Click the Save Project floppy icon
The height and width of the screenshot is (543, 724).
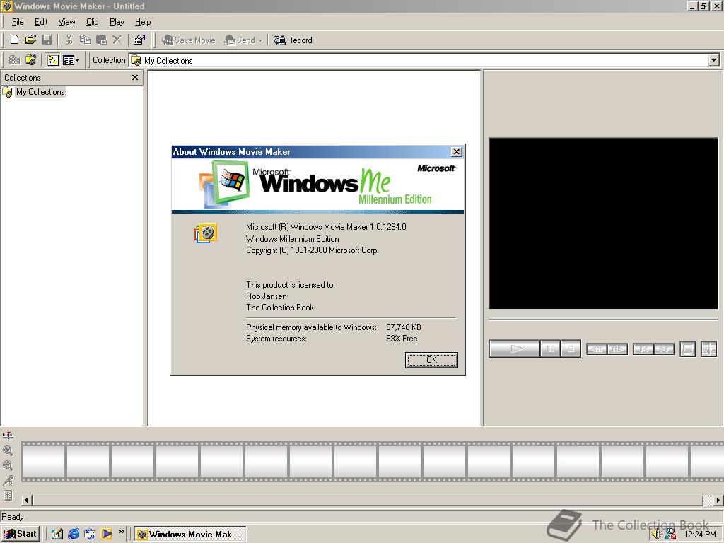[x=47, y=40]
